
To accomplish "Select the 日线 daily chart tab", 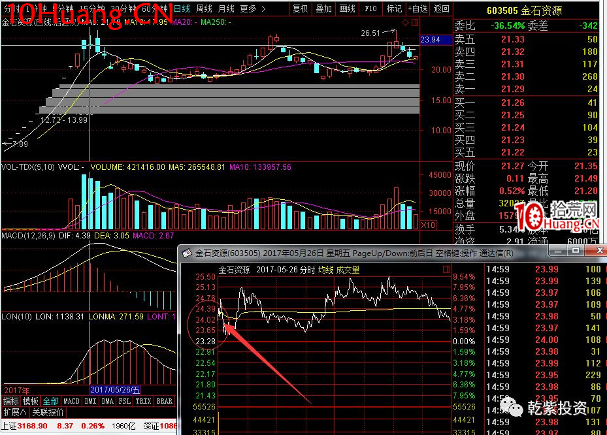I will coord(182,8).
